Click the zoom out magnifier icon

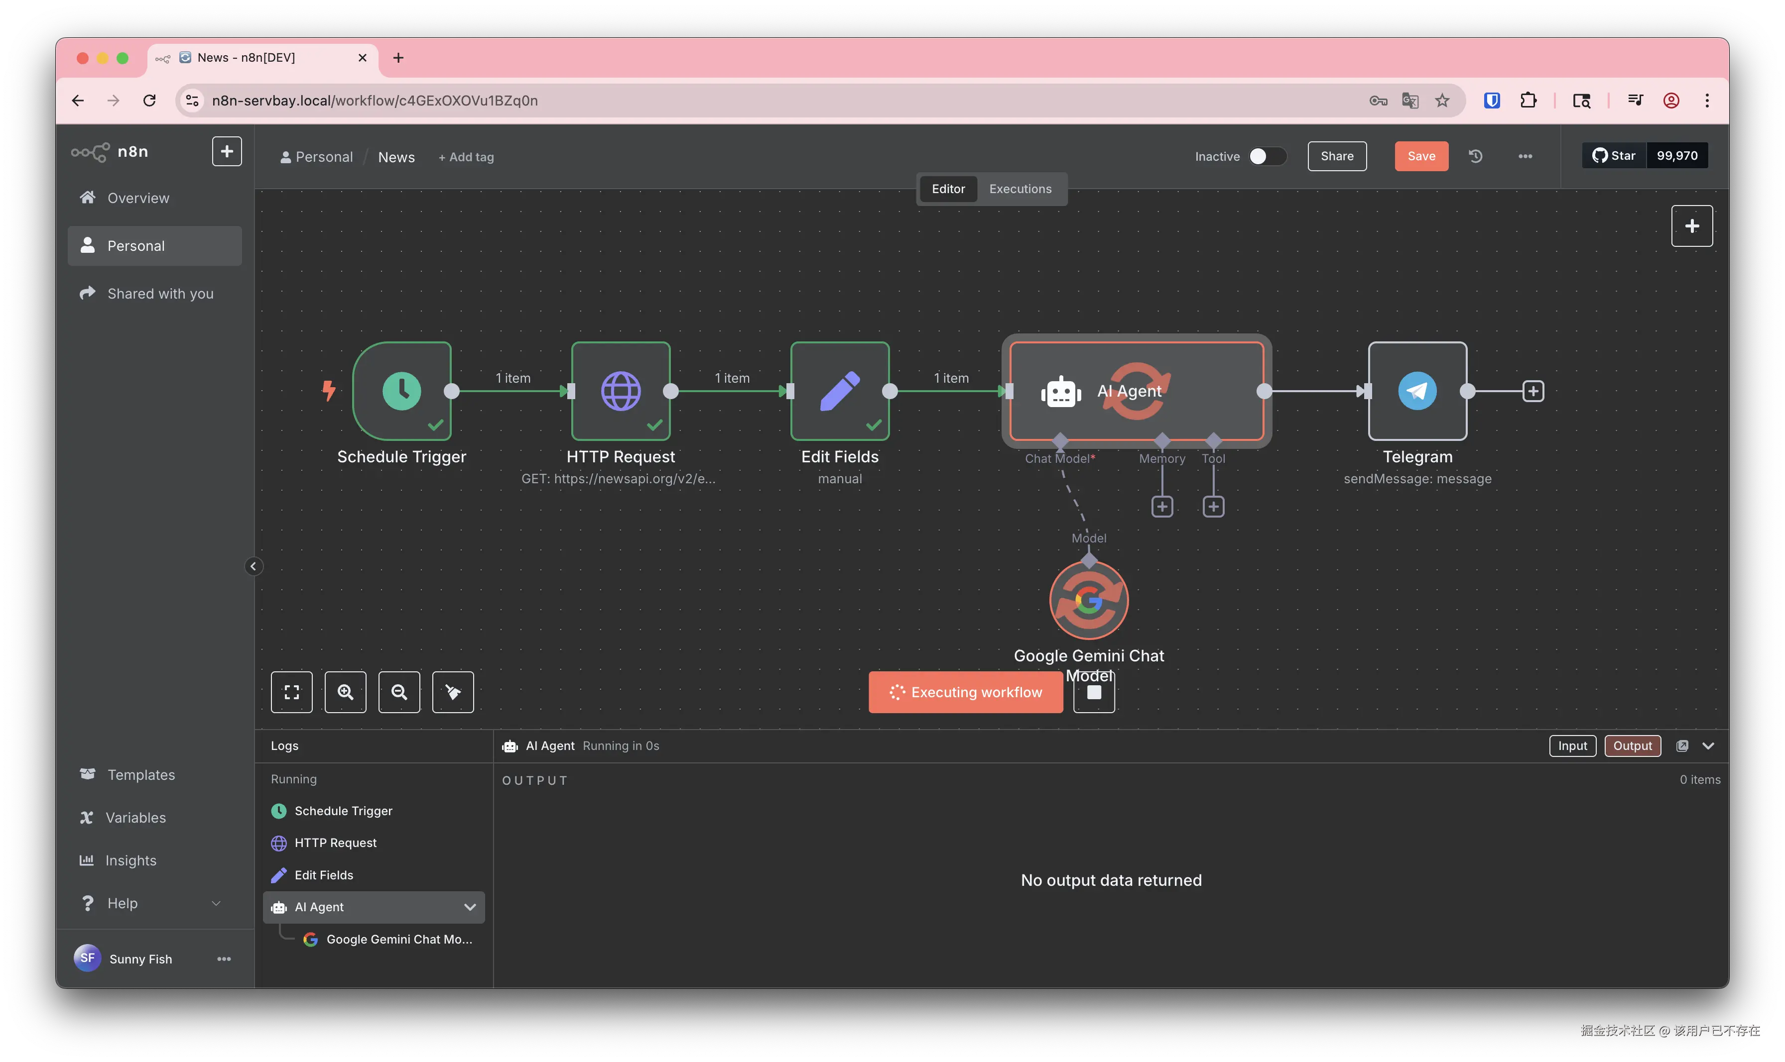399,692
